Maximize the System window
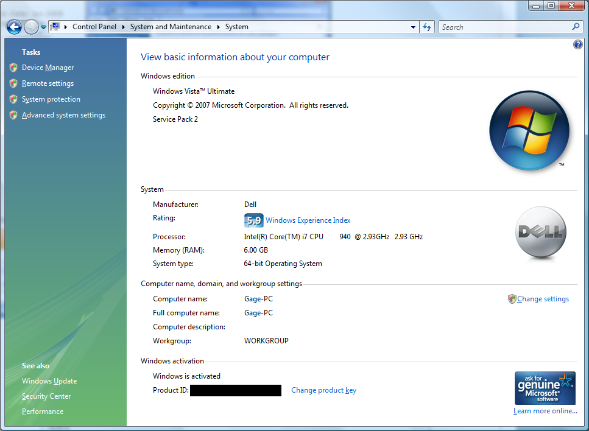The height and width of the screenshot is (431, 589). pyautogui.click(x=551, y=5)
